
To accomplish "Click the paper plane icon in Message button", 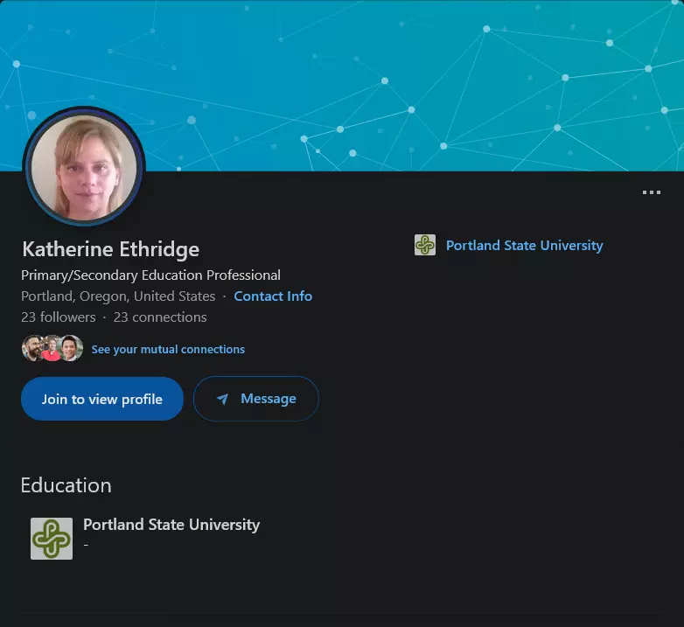I will coord(223,400).
